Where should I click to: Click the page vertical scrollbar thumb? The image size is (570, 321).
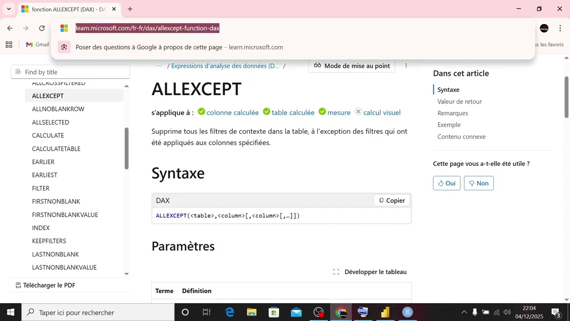tap(566, 97)
